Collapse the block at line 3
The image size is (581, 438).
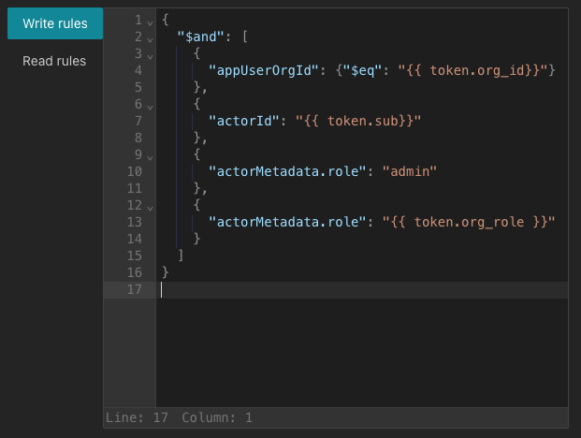pyautogui.click(x=150, y=57)
